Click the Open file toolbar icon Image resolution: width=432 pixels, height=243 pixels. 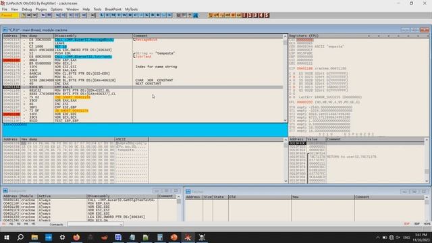24,16
